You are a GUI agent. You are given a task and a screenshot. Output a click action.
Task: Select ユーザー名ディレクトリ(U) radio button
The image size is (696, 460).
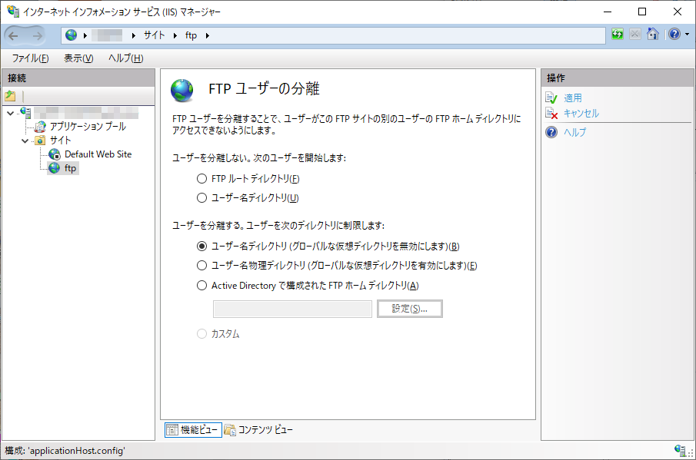click(202, 197)
